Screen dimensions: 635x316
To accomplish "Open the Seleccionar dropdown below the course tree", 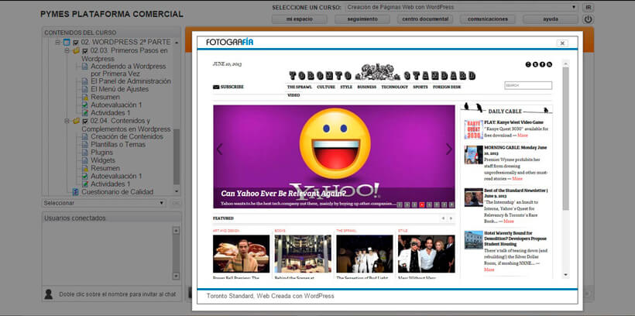I will tap(104, 203).
